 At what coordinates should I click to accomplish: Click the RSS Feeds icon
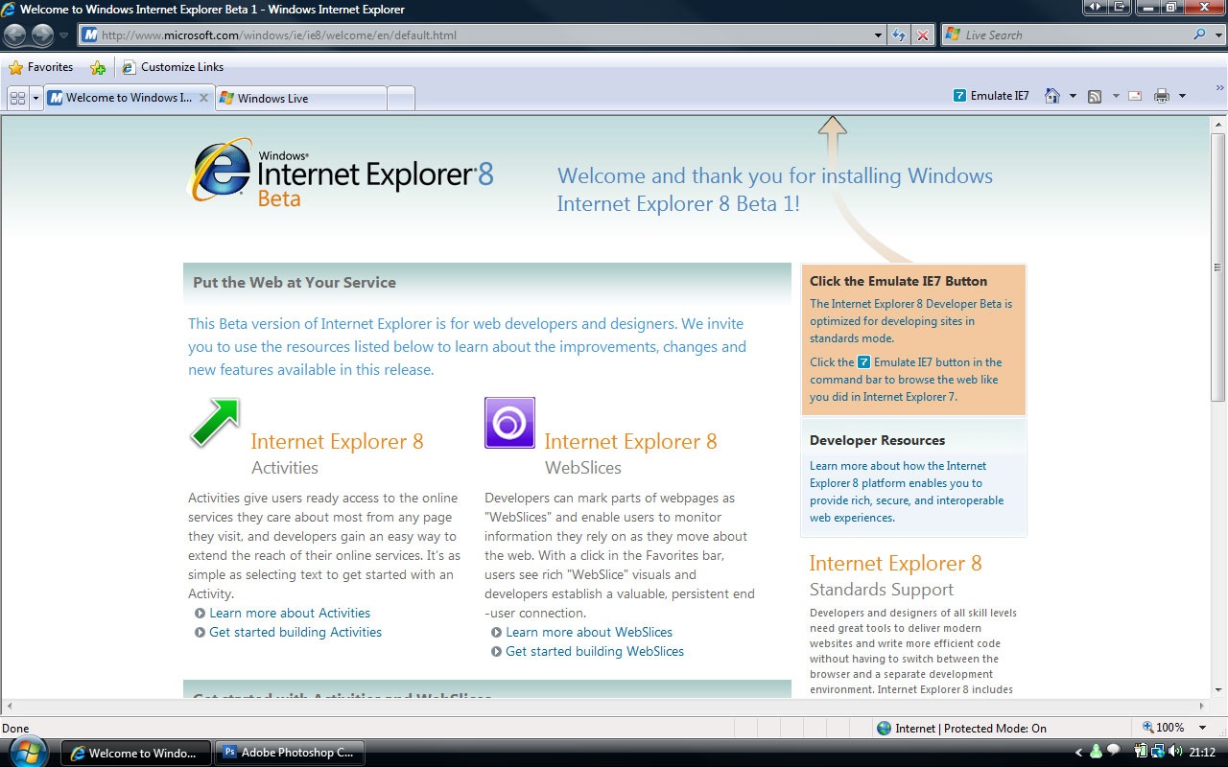(1095, 96)
